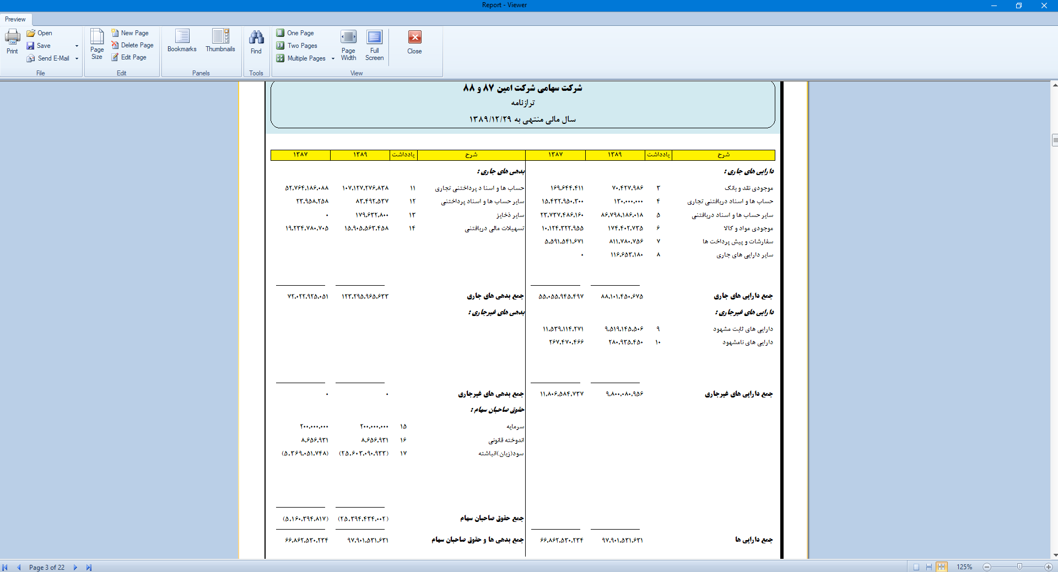The width and height of the screenshot is (1058, 572).
Task: Expand the Save dropdown arrow
Action: [77, 46]
